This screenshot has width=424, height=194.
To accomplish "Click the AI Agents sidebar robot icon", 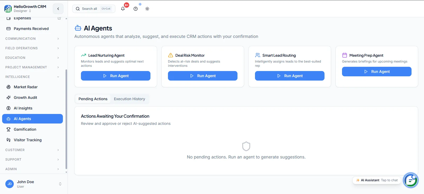I will coord(8,119).
